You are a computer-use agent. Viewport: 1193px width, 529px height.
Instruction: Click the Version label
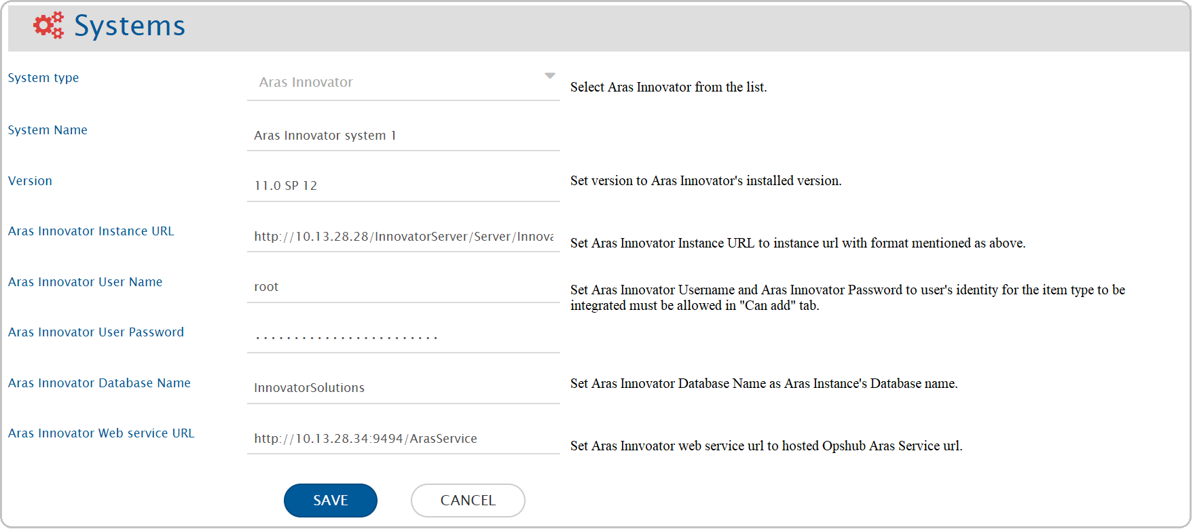click(30, 181)
